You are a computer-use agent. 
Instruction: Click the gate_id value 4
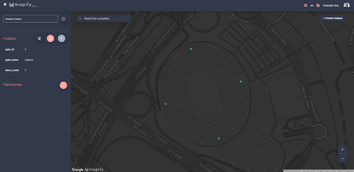pyautogui.click(x=25, y=49)
